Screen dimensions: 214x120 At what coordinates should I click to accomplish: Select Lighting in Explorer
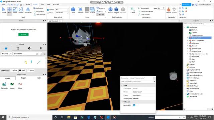(x=192, y=67)
